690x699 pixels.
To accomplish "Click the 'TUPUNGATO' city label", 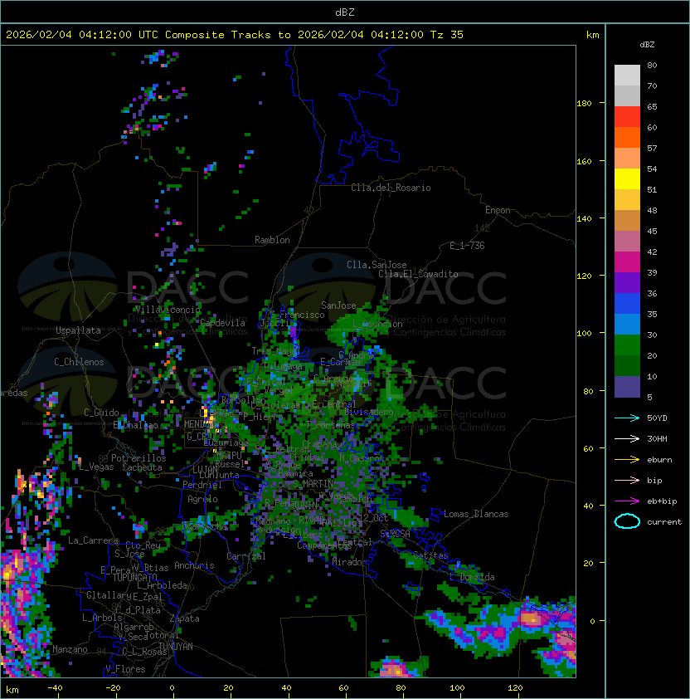I will pos(134,578).
